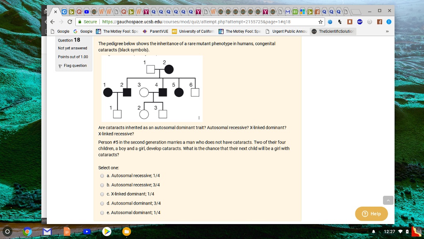Select option e. Autosomal dominant; 1/4
The height and width of the screenshot is (239, 424).
tap(102, 213)
